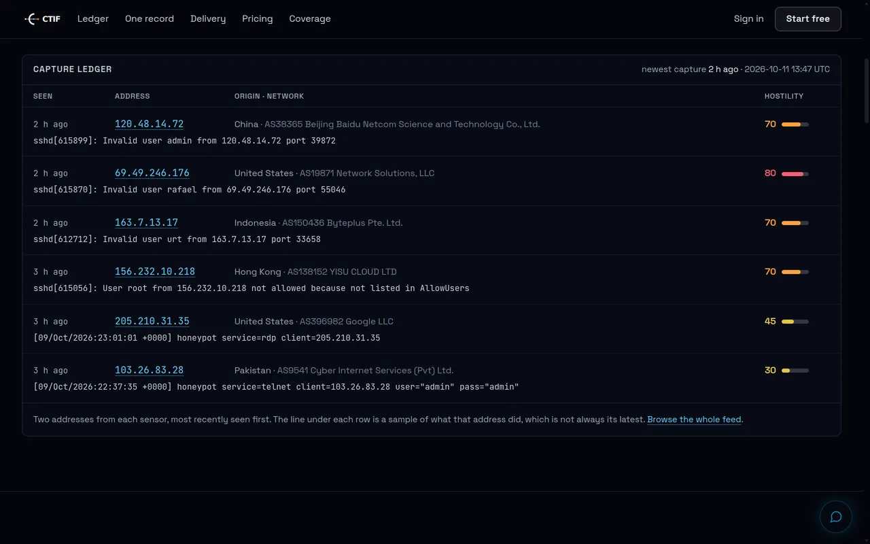View the Pricing page
Screen dimensions: 870x544
258,19
